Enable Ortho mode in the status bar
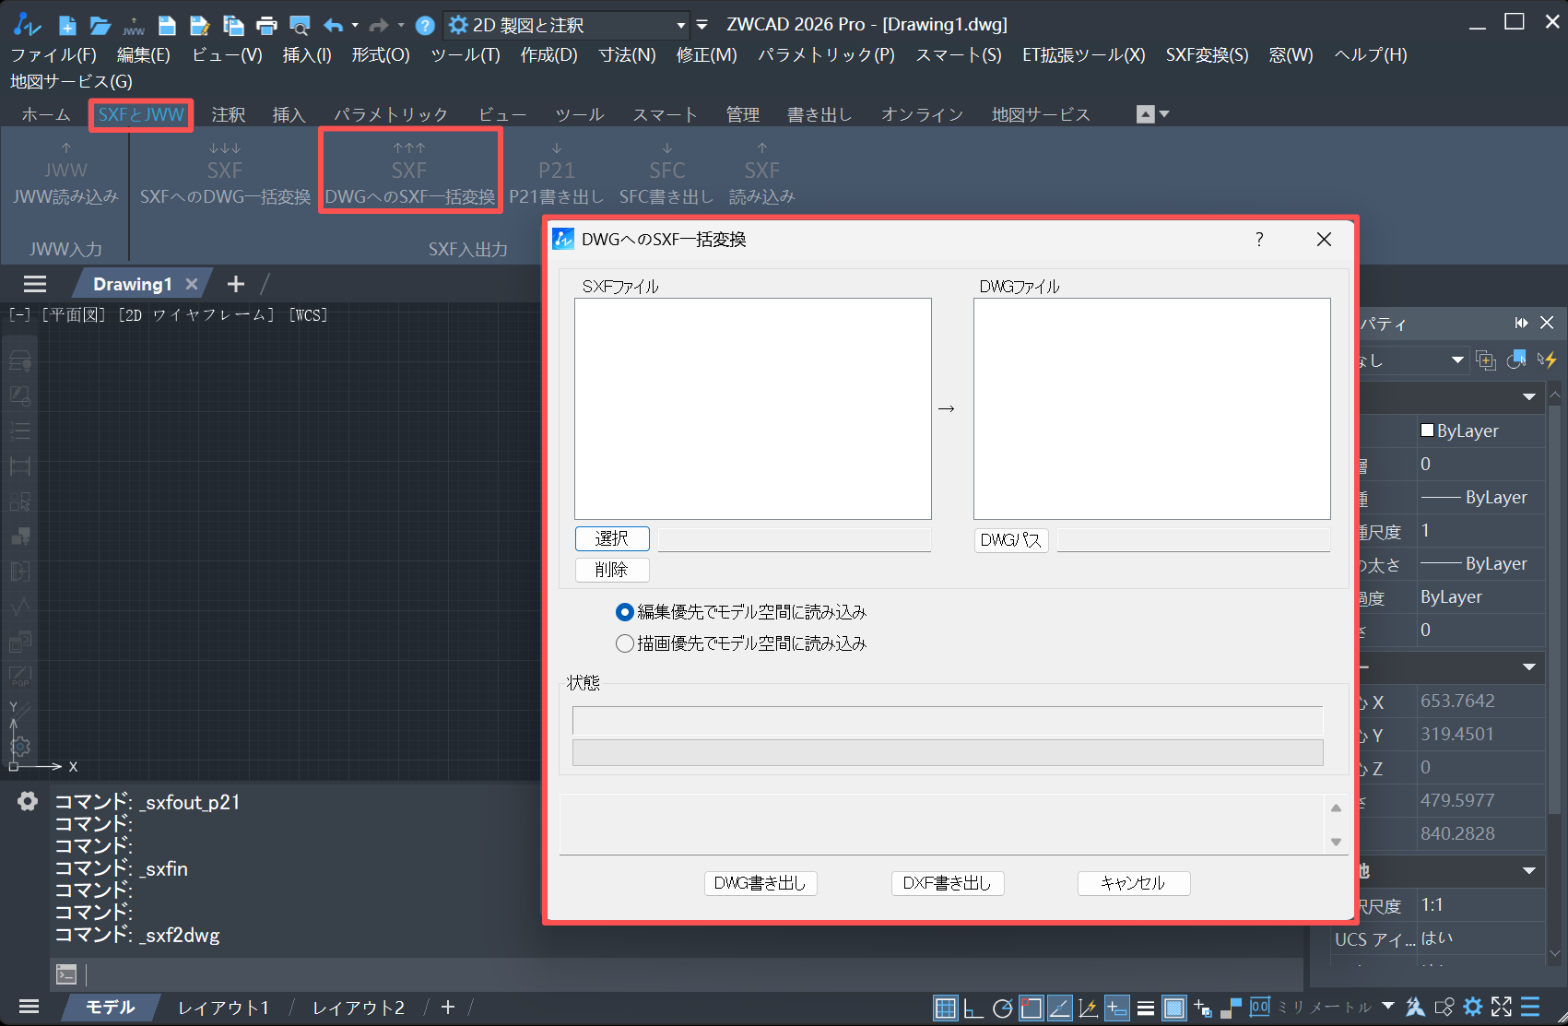The image size is (1568, 1026). [x=973, y=1008]
